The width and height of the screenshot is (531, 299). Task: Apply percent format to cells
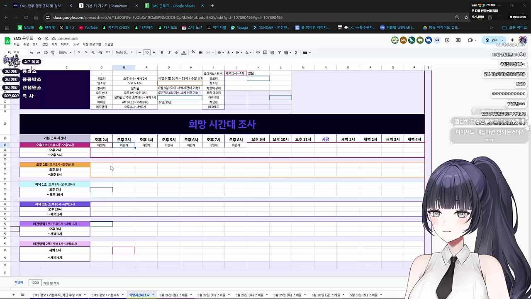pyautogui.click(x=86, y=53)
